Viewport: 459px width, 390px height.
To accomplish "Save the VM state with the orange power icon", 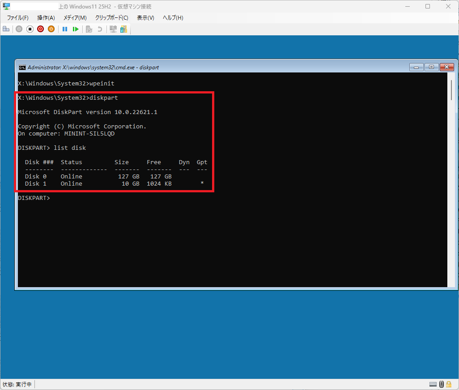I will [x=51, y=29].
